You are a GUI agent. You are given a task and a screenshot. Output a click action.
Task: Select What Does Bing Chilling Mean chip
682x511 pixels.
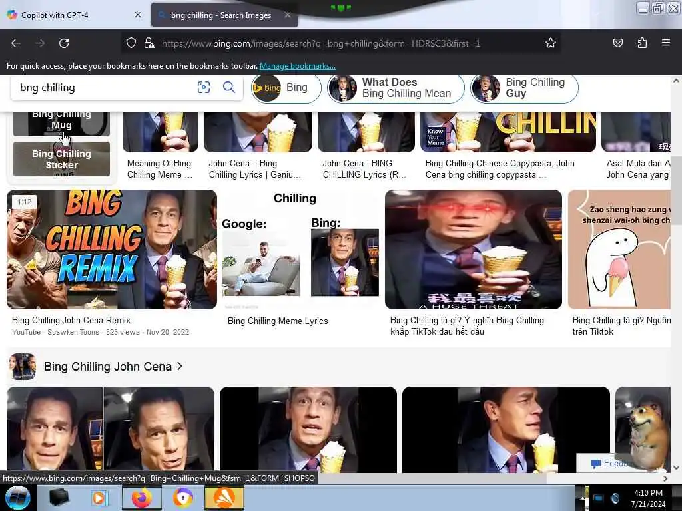(396, 88)
